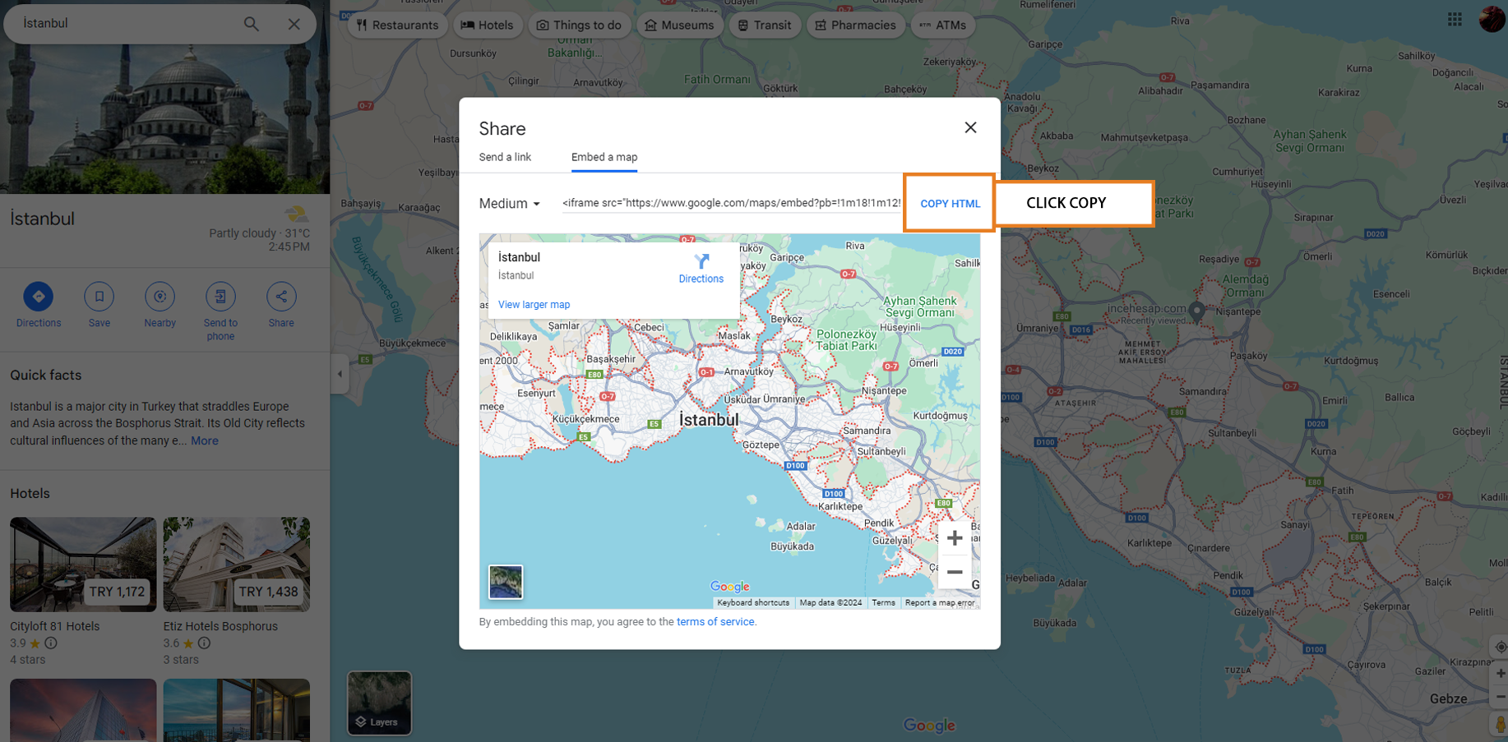
Task: Open the Layers map type button
Action: tap(379, 703)
